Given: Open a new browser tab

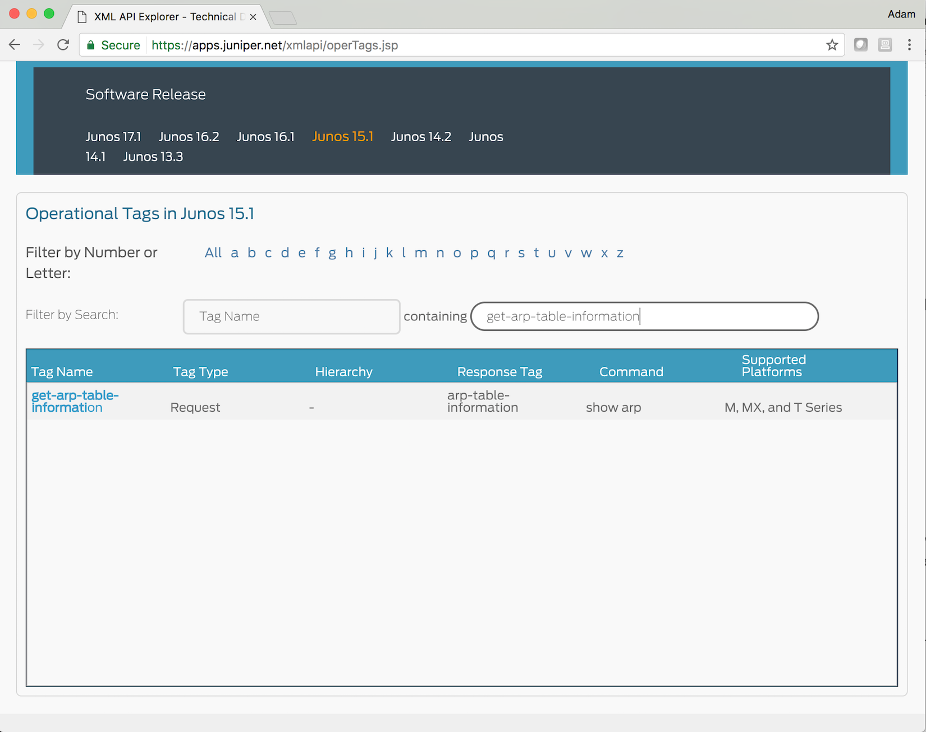Looking at the screenshot, I should 283,19.
